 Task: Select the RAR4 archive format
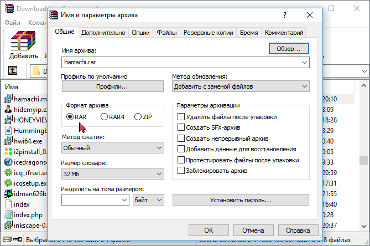click(x=104, y=117)
